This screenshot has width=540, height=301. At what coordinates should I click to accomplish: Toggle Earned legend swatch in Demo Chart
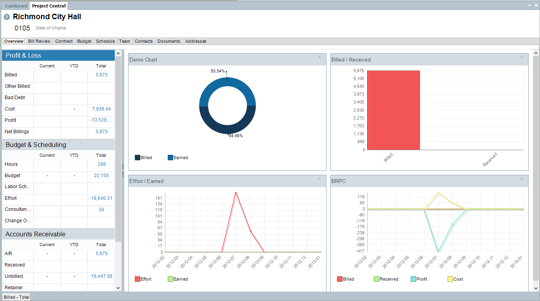tap(170, 158)
